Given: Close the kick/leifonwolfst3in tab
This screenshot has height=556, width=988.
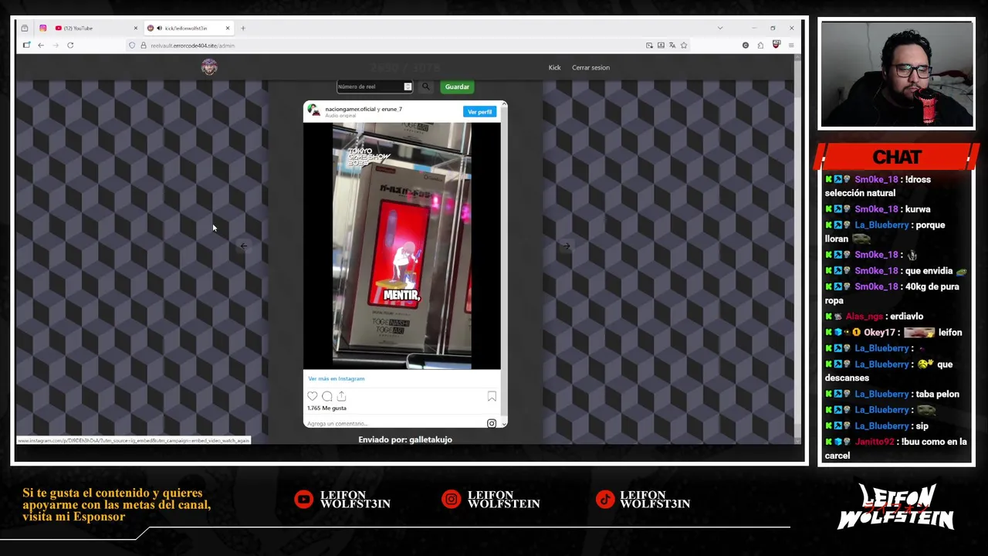Looking at the screenshot, I should tap(228, 29).
